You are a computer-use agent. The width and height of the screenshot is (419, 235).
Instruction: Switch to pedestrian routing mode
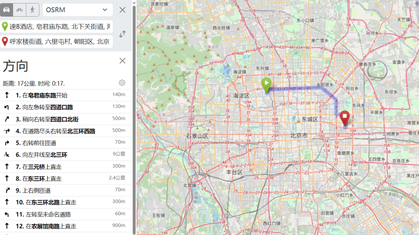coord(32,10)
